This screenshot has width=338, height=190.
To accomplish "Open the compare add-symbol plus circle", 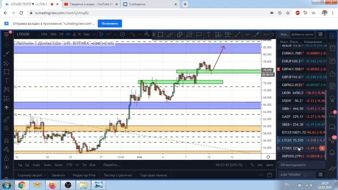I will pos(123,34).
